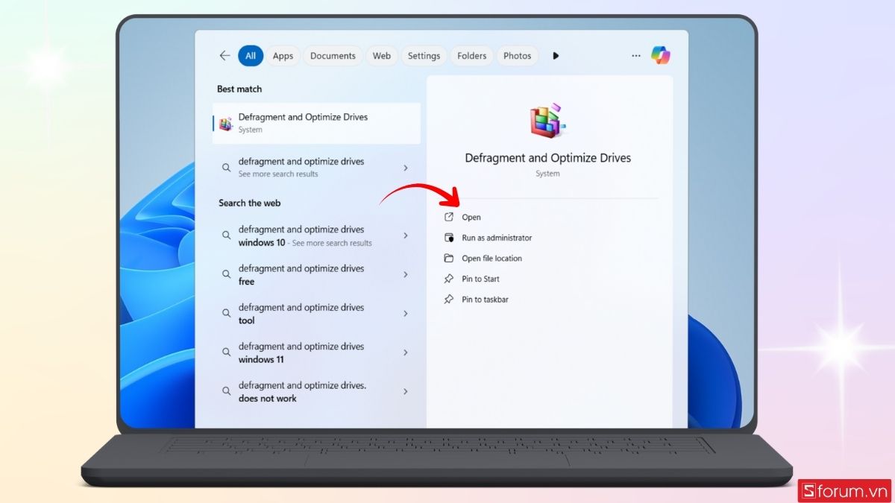The image size is (895, 503).
Task: Expand chevron for 'free' suggestion
Action: pyautogui.click(x=406, y=274)
